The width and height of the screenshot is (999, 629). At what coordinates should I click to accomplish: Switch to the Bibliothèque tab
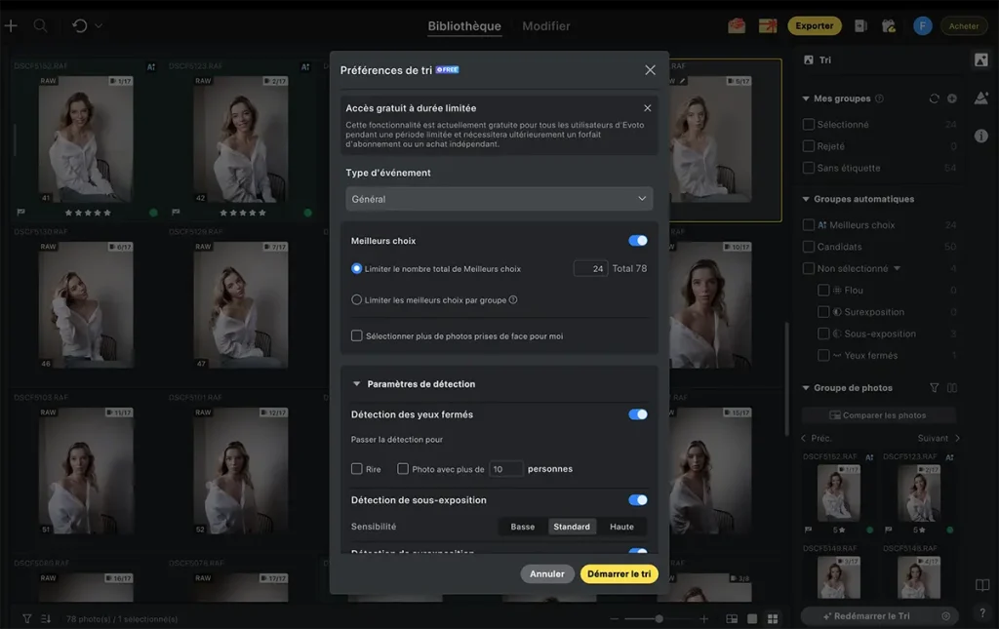point(463,26)
